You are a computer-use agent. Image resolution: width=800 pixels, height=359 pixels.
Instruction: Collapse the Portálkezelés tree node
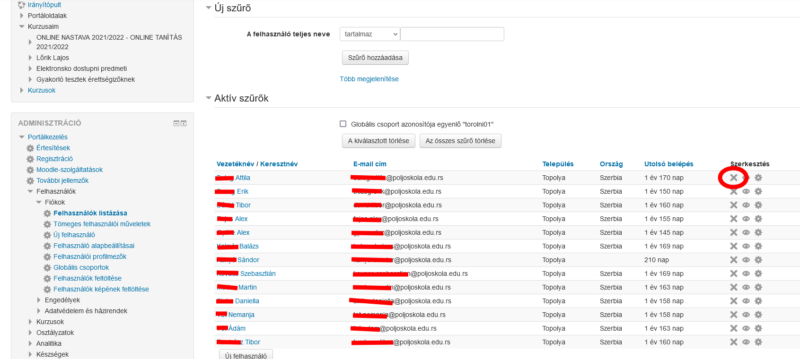[x=22, y=137]
